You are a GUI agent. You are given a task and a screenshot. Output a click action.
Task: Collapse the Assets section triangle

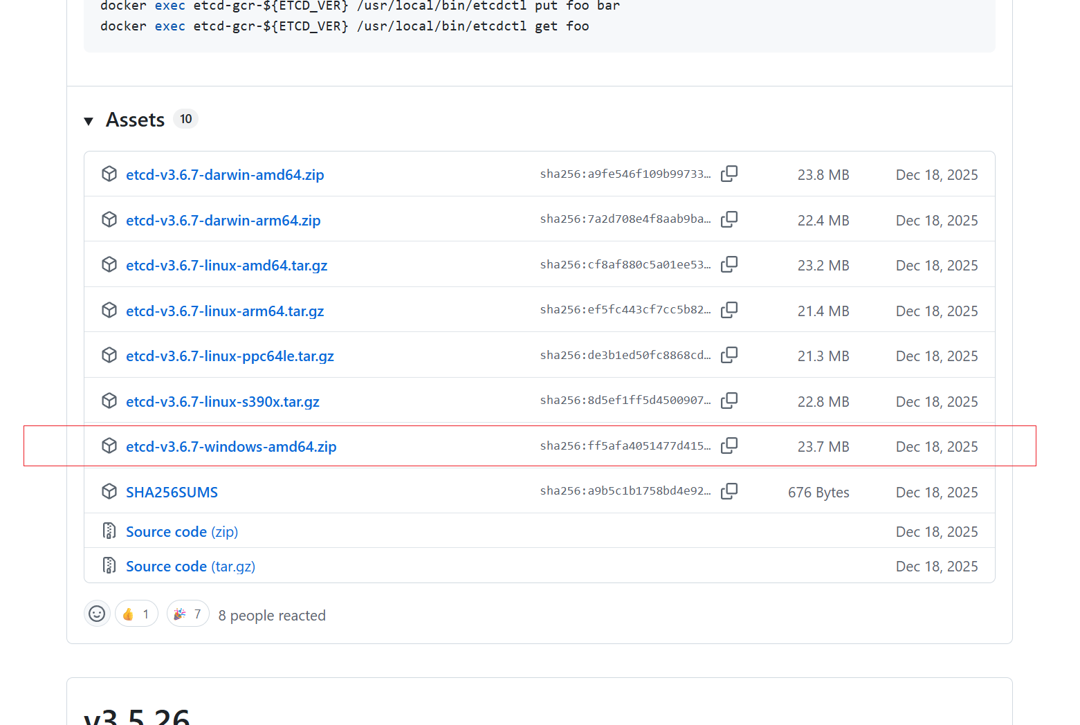[x=89, y=121]
